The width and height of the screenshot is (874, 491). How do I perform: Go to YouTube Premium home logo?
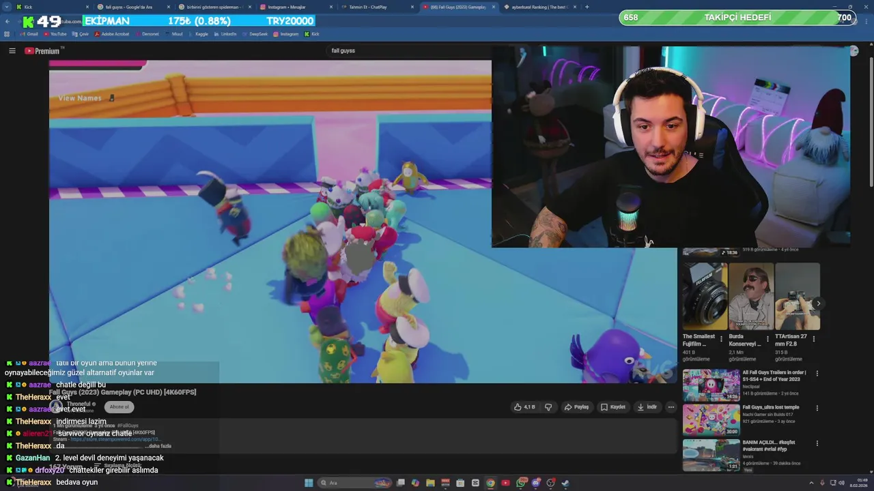tap(43, 51)
